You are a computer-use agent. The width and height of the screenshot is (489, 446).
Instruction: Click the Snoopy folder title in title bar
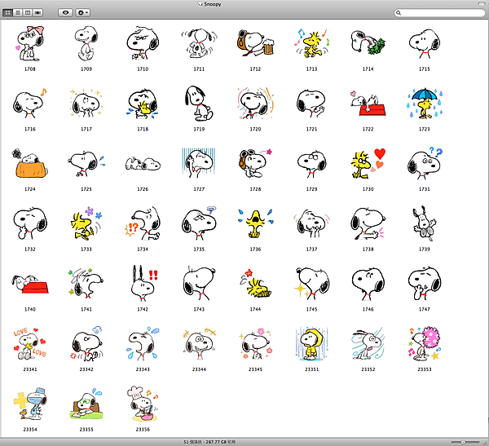(x=213, y=4)
